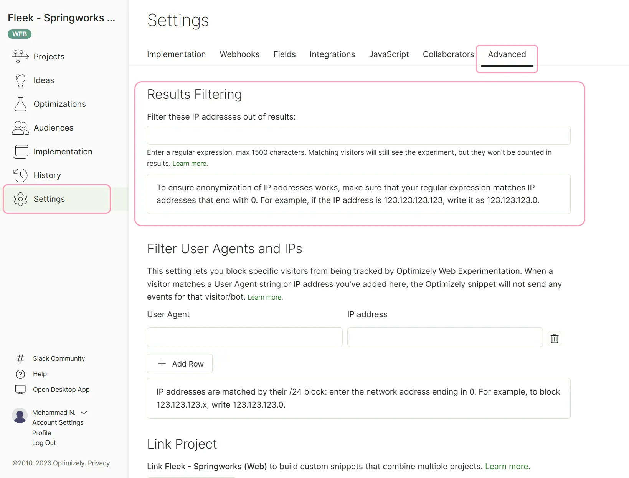This screenshot has width=629, height=478.
Task: Open Help via question mark icon
Action: [20, 374]
